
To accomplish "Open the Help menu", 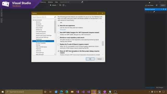I will tap(56, 2).
